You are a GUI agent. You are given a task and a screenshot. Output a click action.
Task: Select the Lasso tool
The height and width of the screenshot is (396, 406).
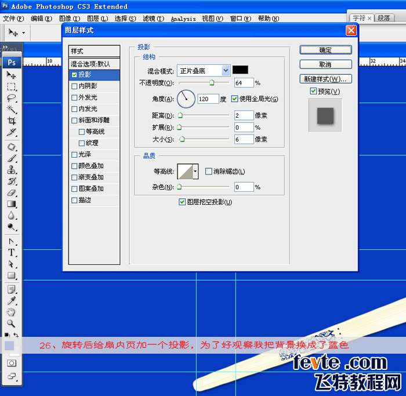coord(11,98)
